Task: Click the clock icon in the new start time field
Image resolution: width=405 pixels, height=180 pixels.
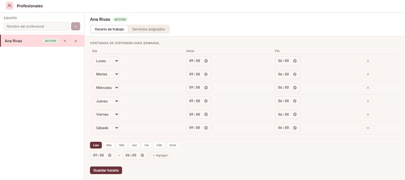Action: click(110, 155)
